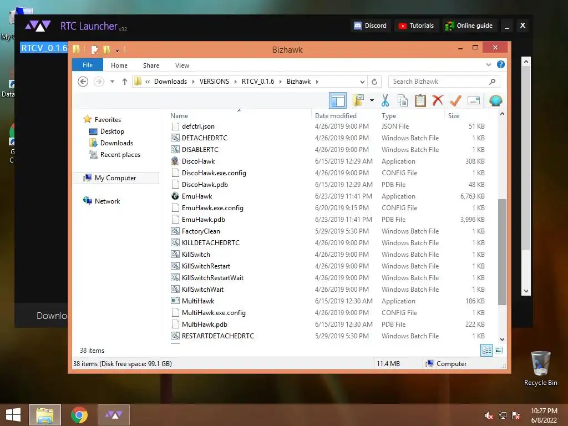Click the red X Delete icon
Screen dimensions: 568x426
(x=438, y=100)
